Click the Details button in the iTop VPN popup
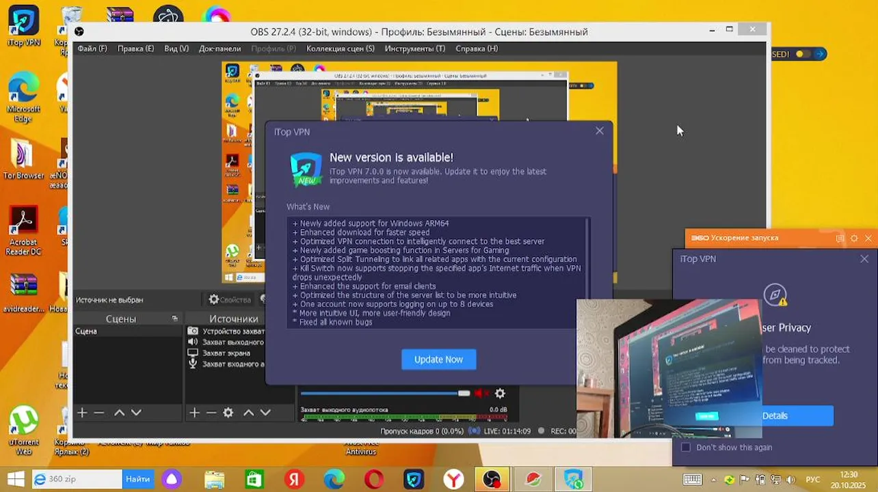This screenshot has width=878, height=492. click(x=775, y=415)
